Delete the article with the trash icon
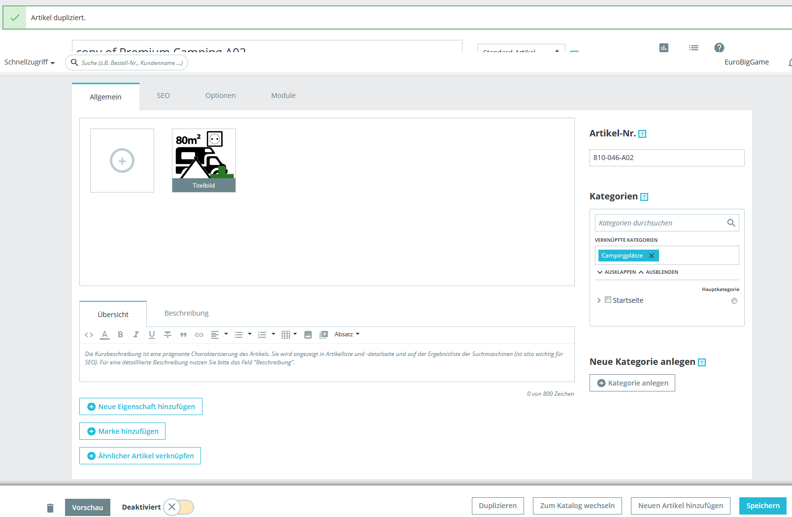This screenshot has width=792, height=517. [x=50, y=508]
